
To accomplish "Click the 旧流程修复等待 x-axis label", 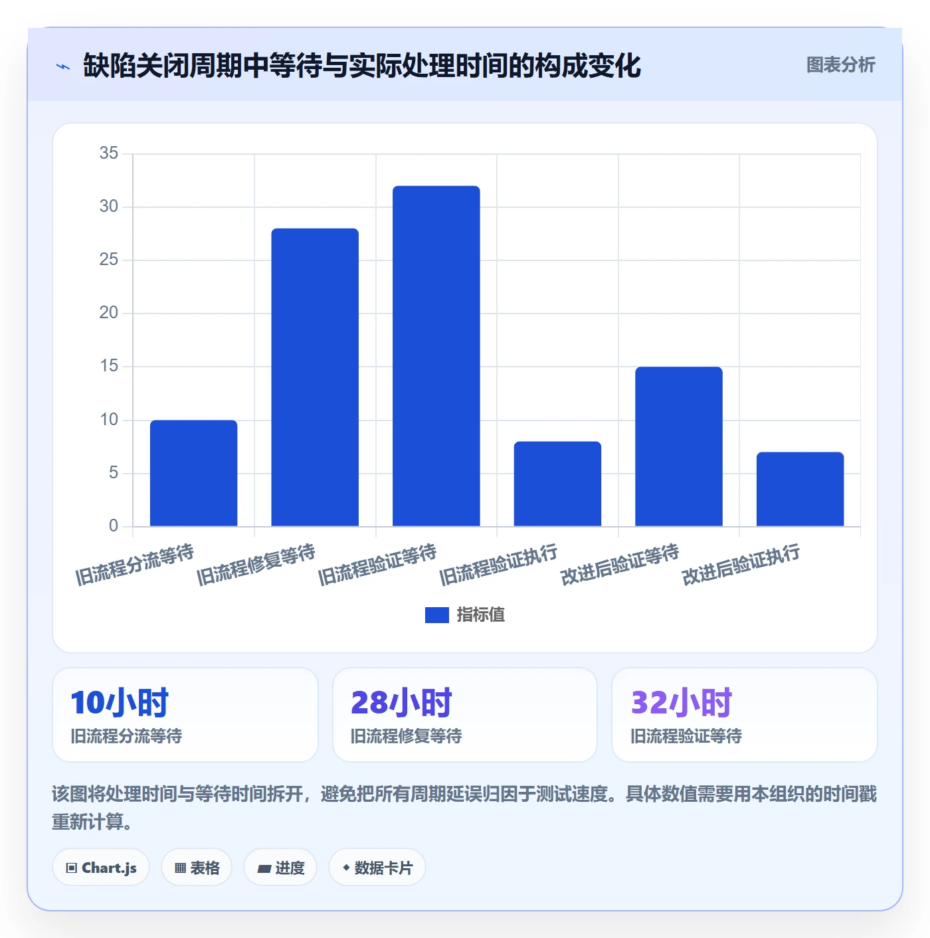I will (x=256, y=565).
